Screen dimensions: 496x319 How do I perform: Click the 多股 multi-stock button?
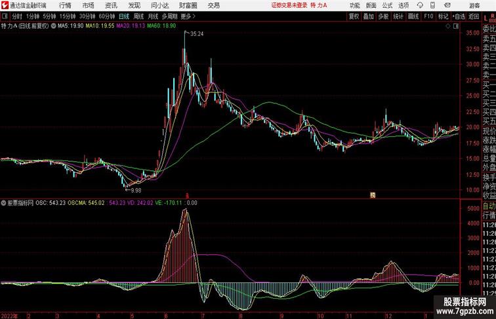383,16
